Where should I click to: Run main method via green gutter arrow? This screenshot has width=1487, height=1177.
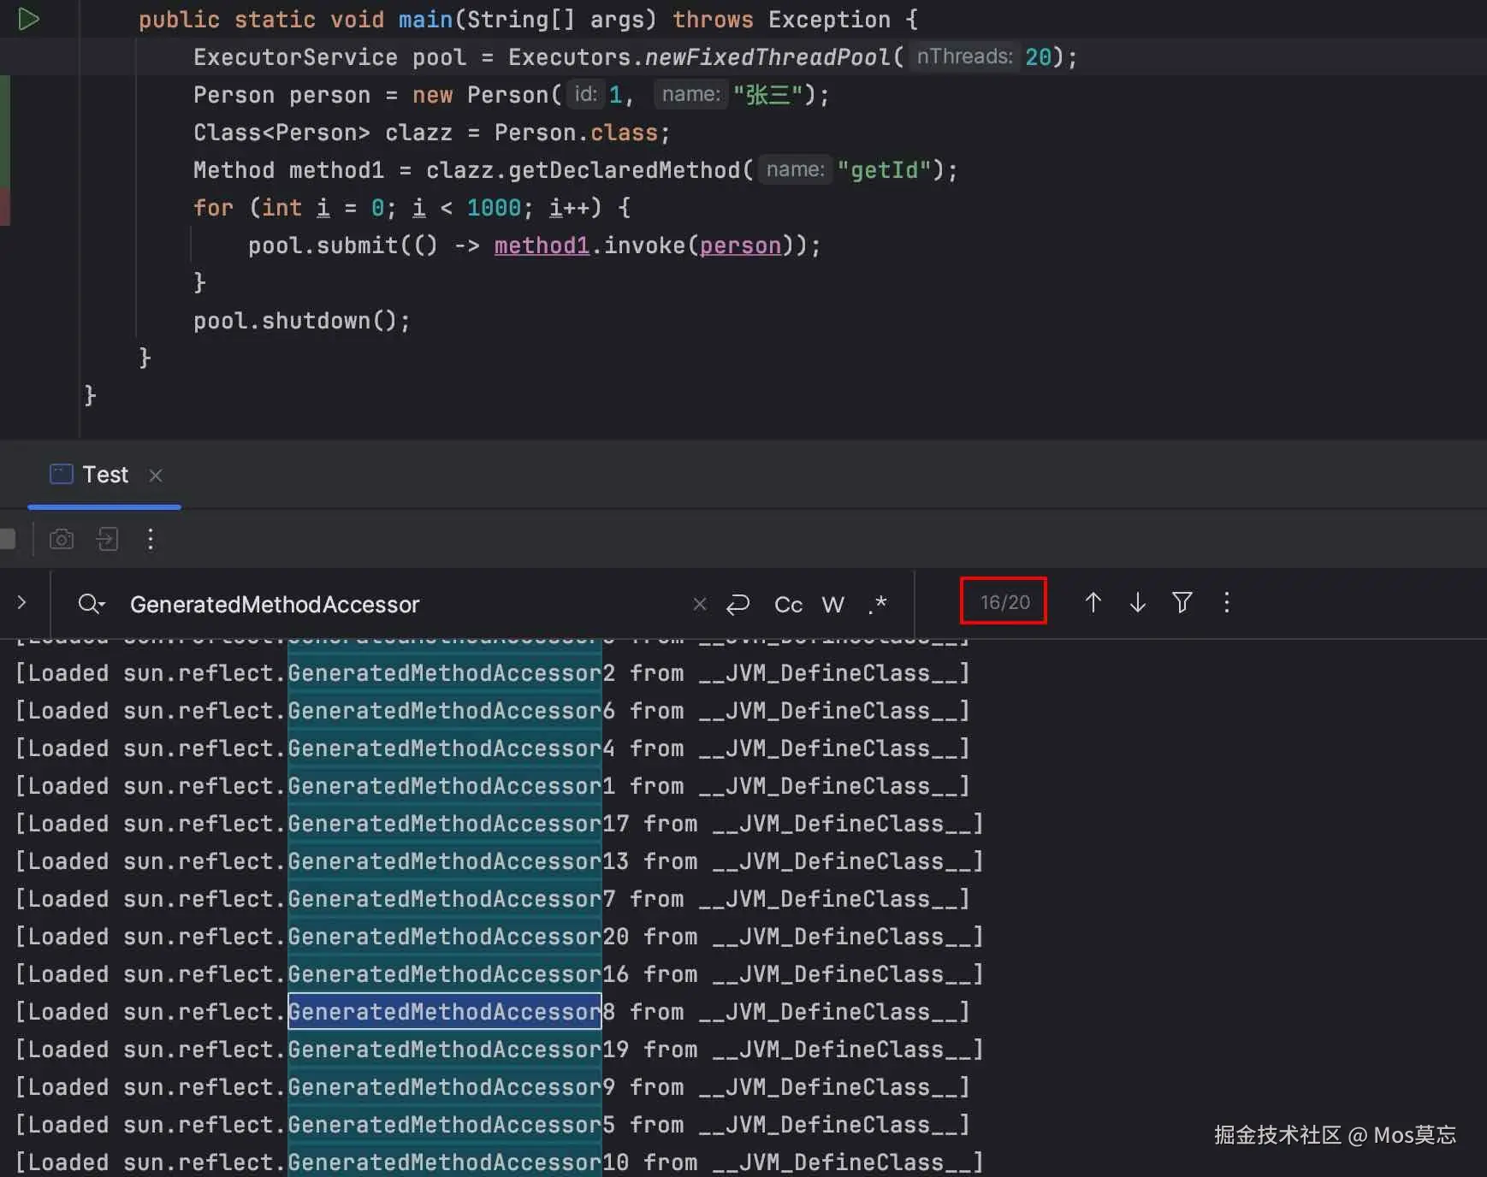click(28, 19)
